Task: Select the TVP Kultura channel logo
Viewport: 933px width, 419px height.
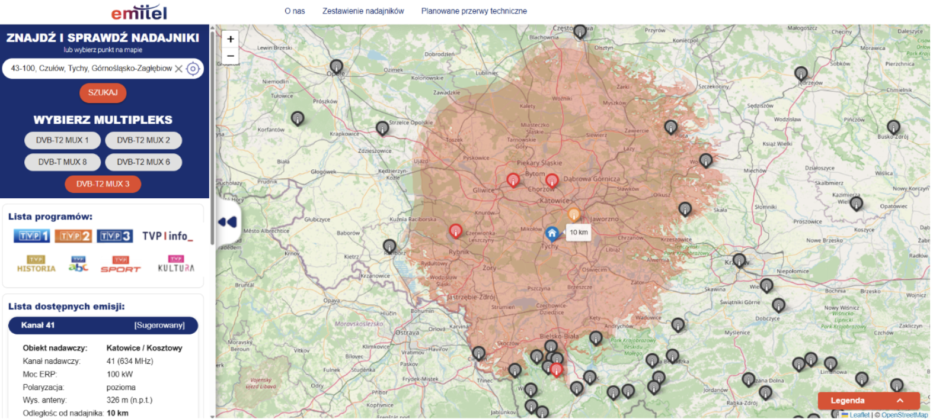Action: [176, 264]
